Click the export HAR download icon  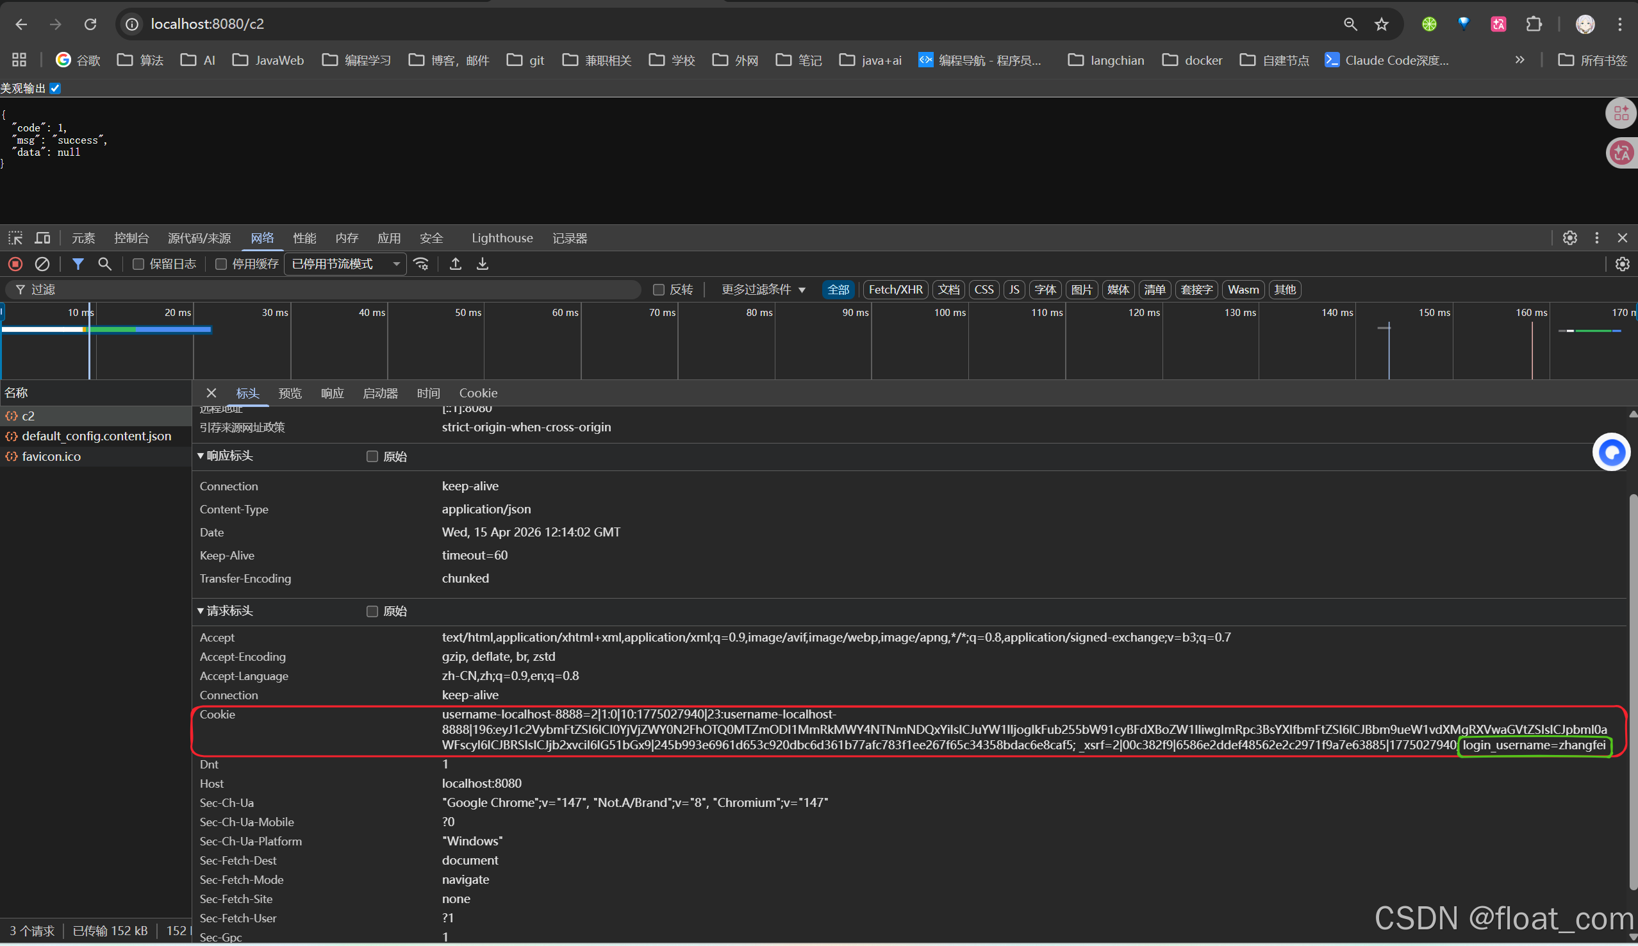point(483,264)
